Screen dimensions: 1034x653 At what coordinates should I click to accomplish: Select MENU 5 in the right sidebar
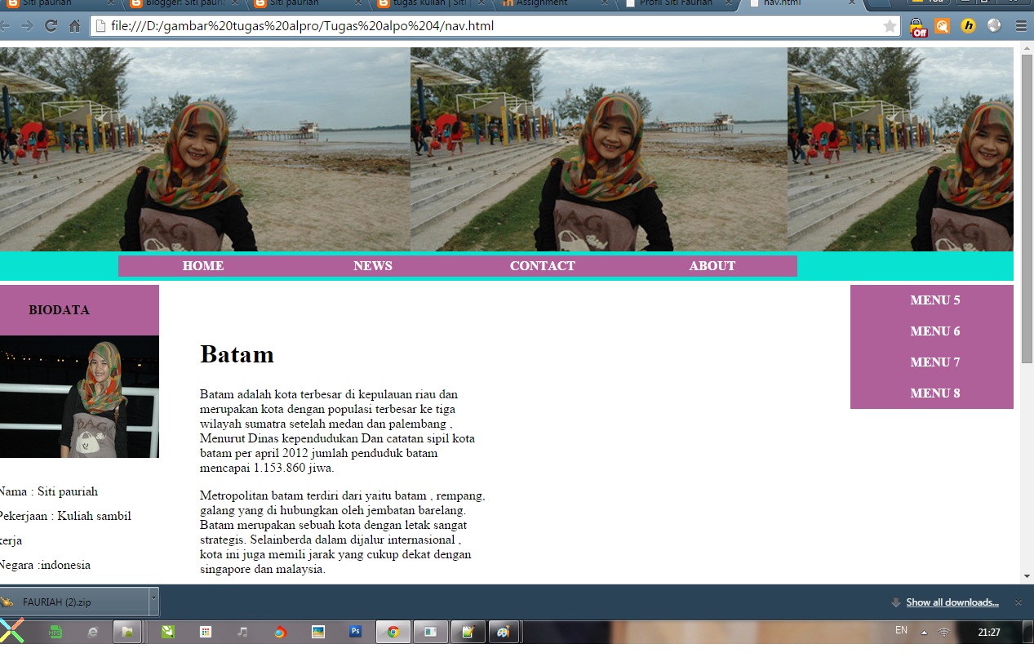point(935,300)
